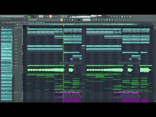Click the orange highlighted button under the time display
This screenshot has width=156, height=117.
point(62,20)
